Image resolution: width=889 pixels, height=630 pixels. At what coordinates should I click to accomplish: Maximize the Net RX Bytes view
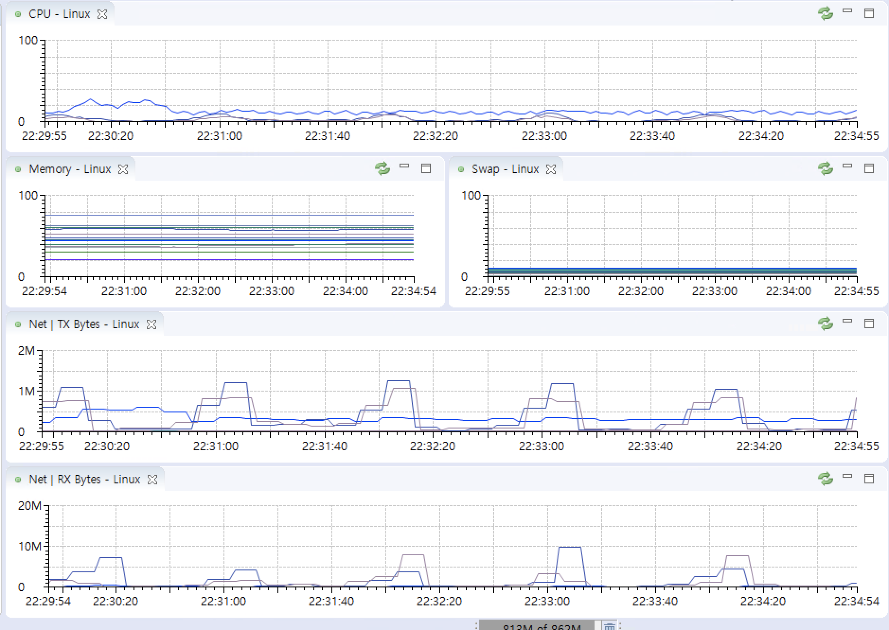[x=869, y=479]
